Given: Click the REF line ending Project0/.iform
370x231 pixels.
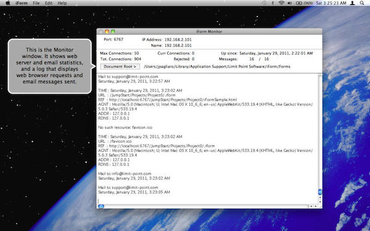Looking at the screenshot, I should click(x=157, y=146).
